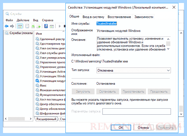Click gear icon beside Хост поставщика

(37, 100)
